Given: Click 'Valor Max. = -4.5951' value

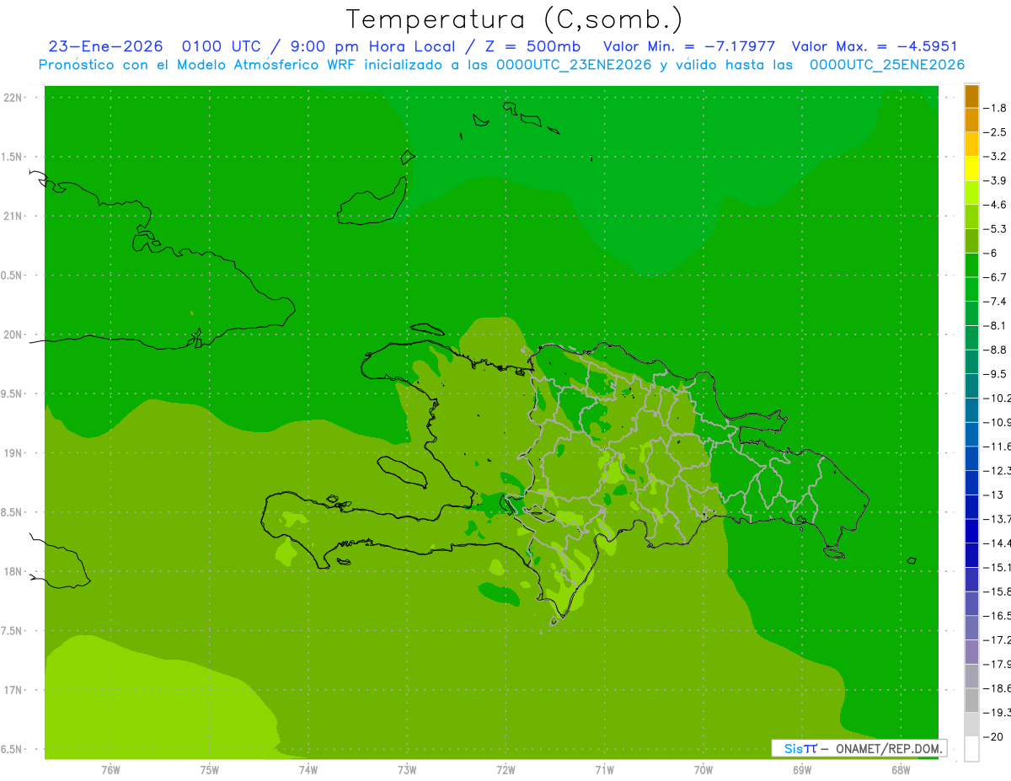Looking at the screenshot, I should [875, 46].
